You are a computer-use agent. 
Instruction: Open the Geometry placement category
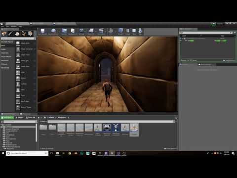[5, 60]
